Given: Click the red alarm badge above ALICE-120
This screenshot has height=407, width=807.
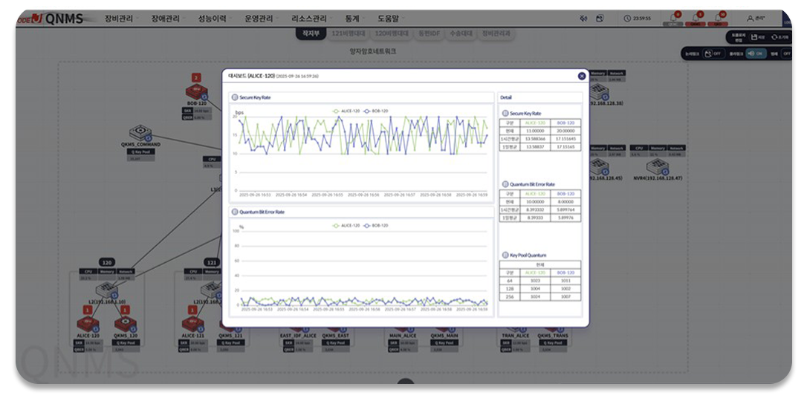Looking at the screenshot, I should (x=88, y=310).
